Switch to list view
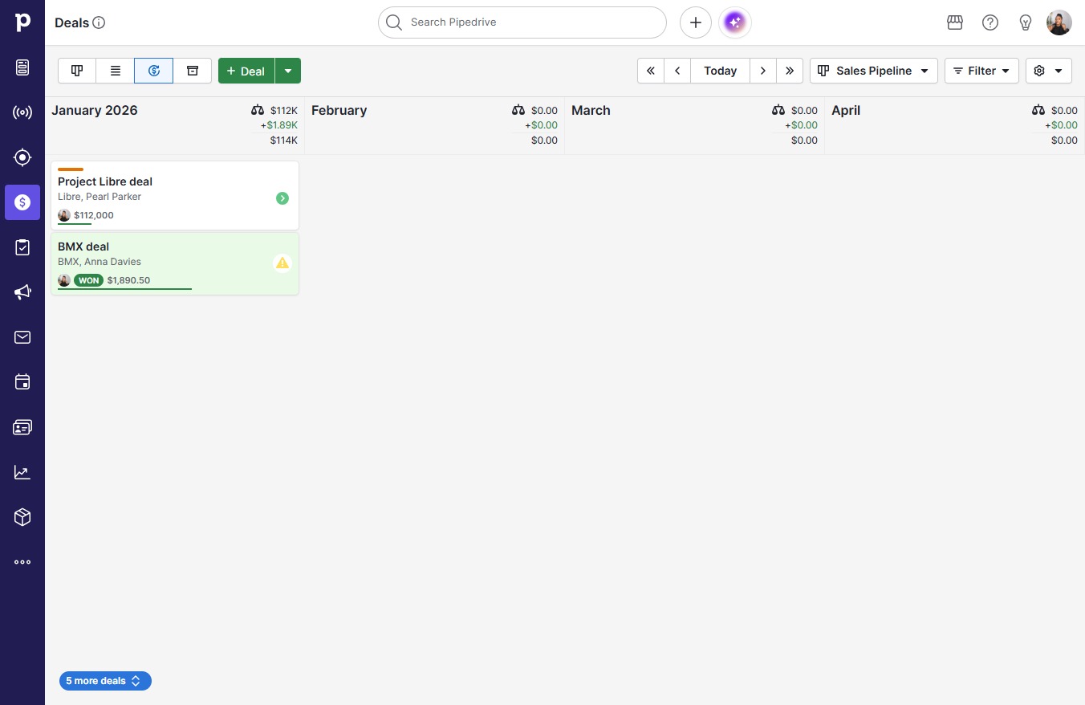 click(x=116, y=71)
